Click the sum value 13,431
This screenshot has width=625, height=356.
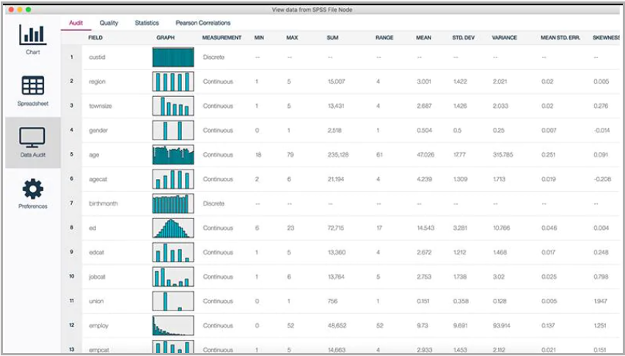pyautogui.click(x=336, y=106)
